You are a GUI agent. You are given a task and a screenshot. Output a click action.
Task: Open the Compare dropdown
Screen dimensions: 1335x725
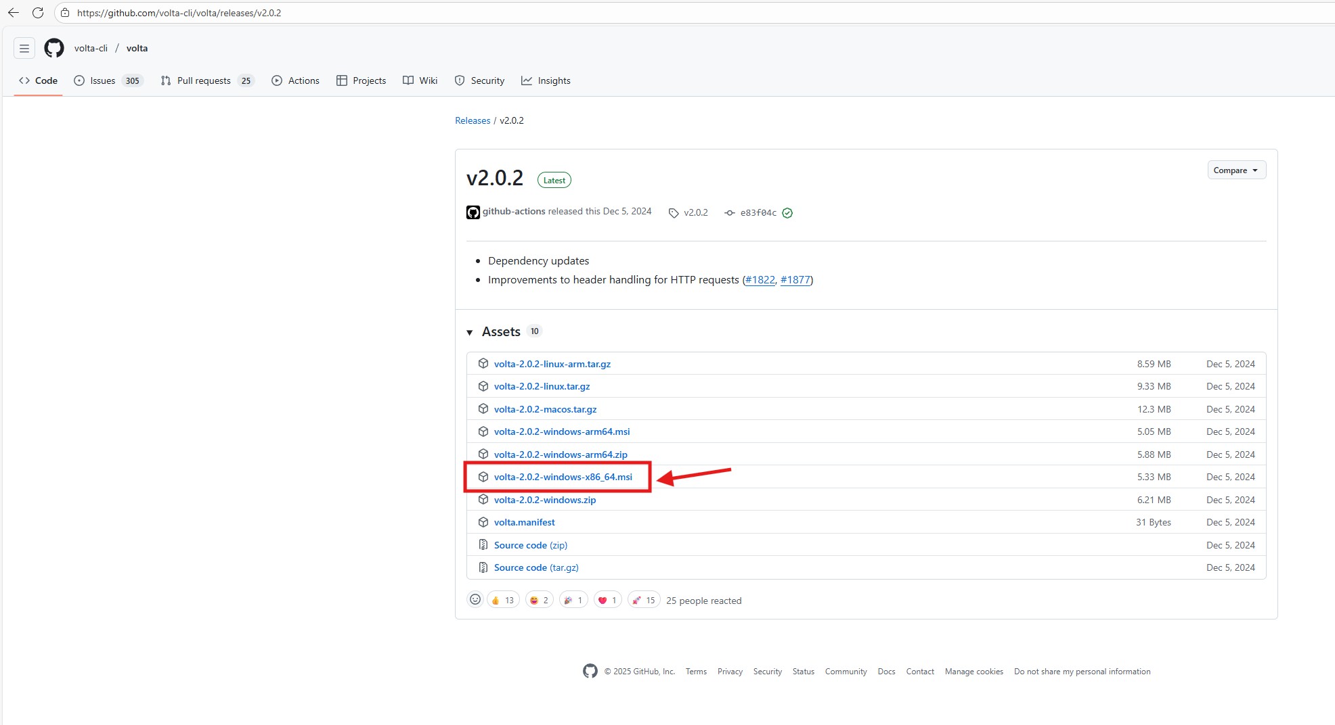coord(1236,170)
